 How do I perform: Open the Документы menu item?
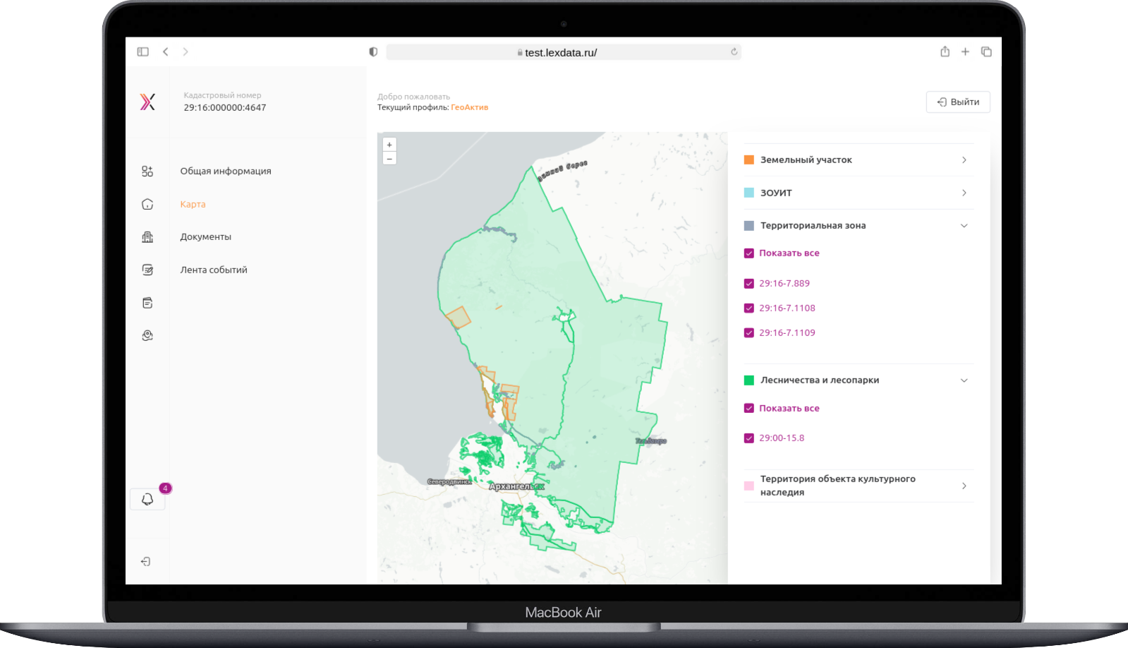(x=205, y=237)
